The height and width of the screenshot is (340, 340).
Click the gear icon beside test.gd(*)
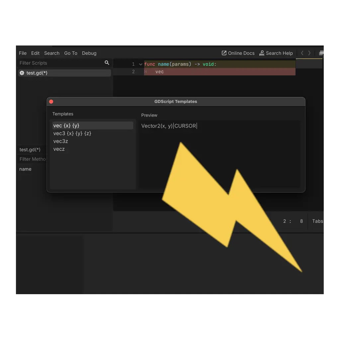pos(22,73)
